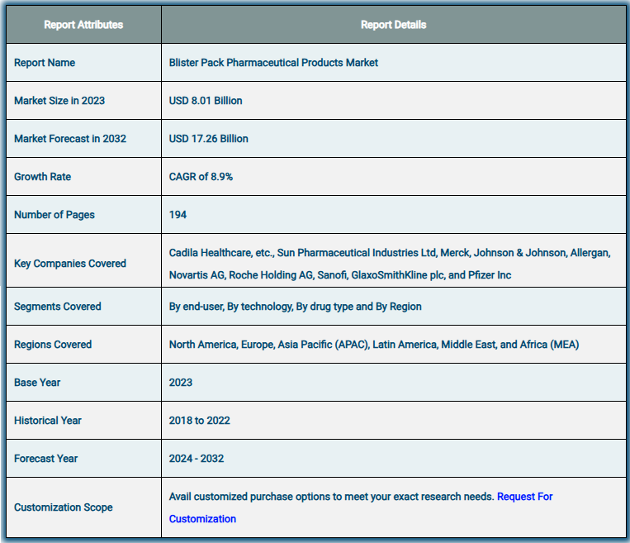The width and height of the screenshot is (630, 543).
Task: Select the 'Regions Covered' label
Action: tap(53, 345)
